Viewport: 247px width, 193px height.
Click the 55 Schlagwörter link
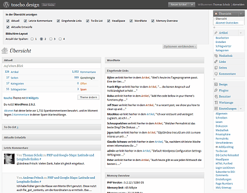coord(16,89)
